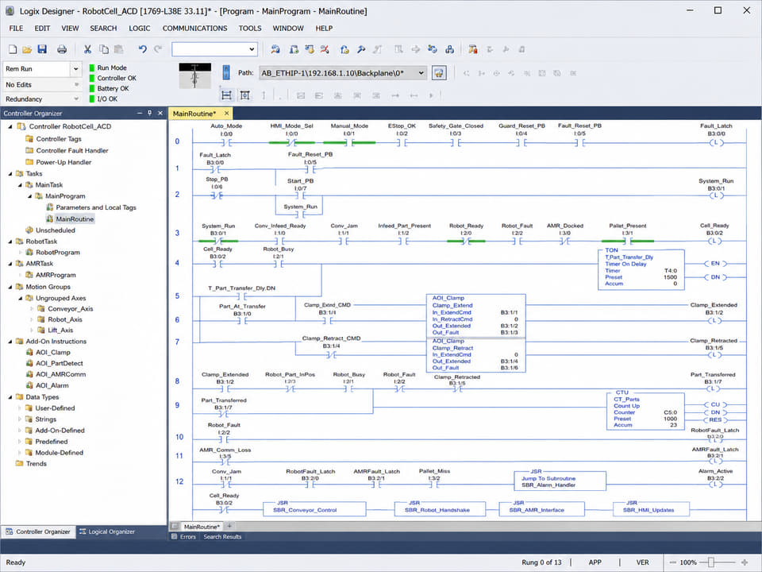This screenshot has width=762, height=572.
Task: Open the Redundancy dropdown
Action: [x=76, y=99]
